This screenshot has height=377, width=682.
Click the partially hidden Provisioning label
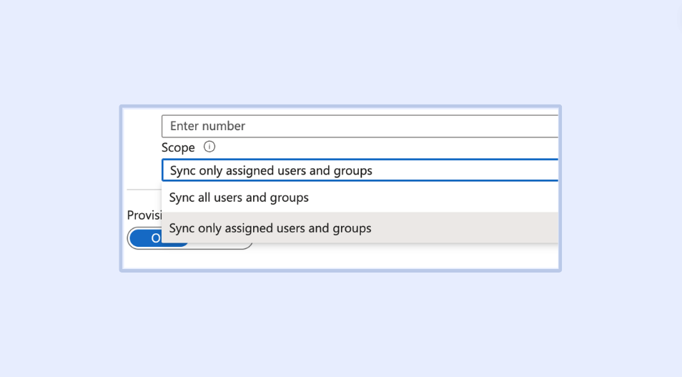pos(143,215)
